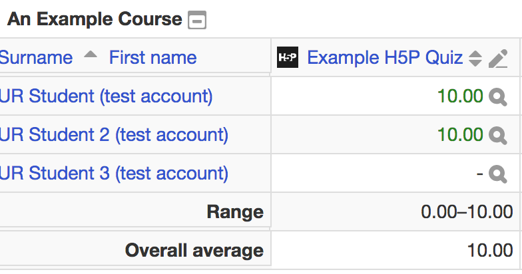Collapse the An Example Course category
Screen dimensions: 522x274
pyautogui.click(x=197, y=20)
